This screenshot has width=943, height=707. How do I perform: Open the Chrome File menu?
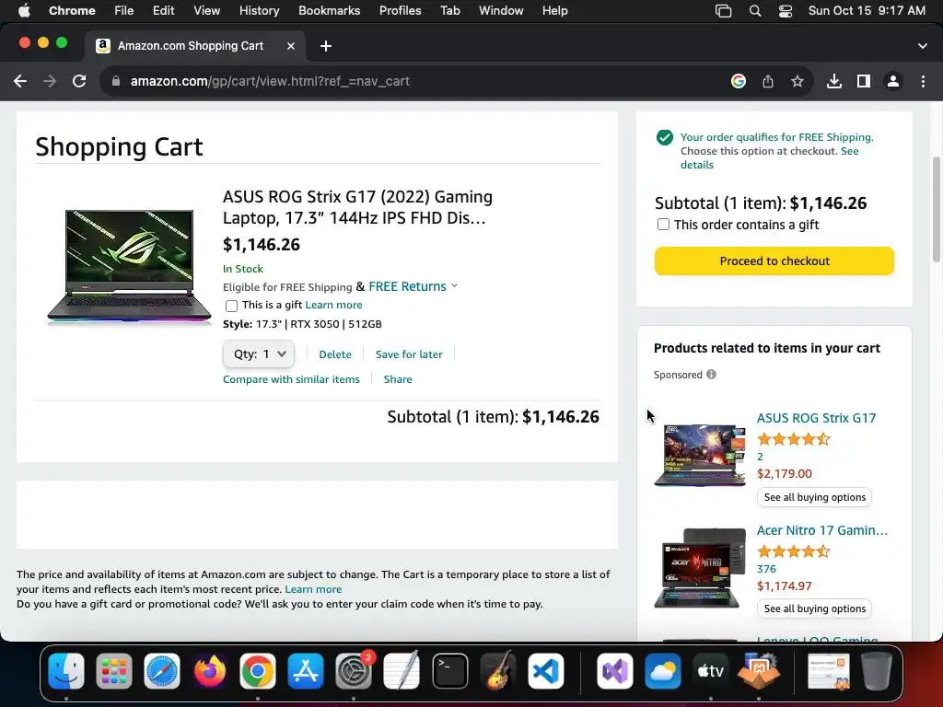coord(124,11)
